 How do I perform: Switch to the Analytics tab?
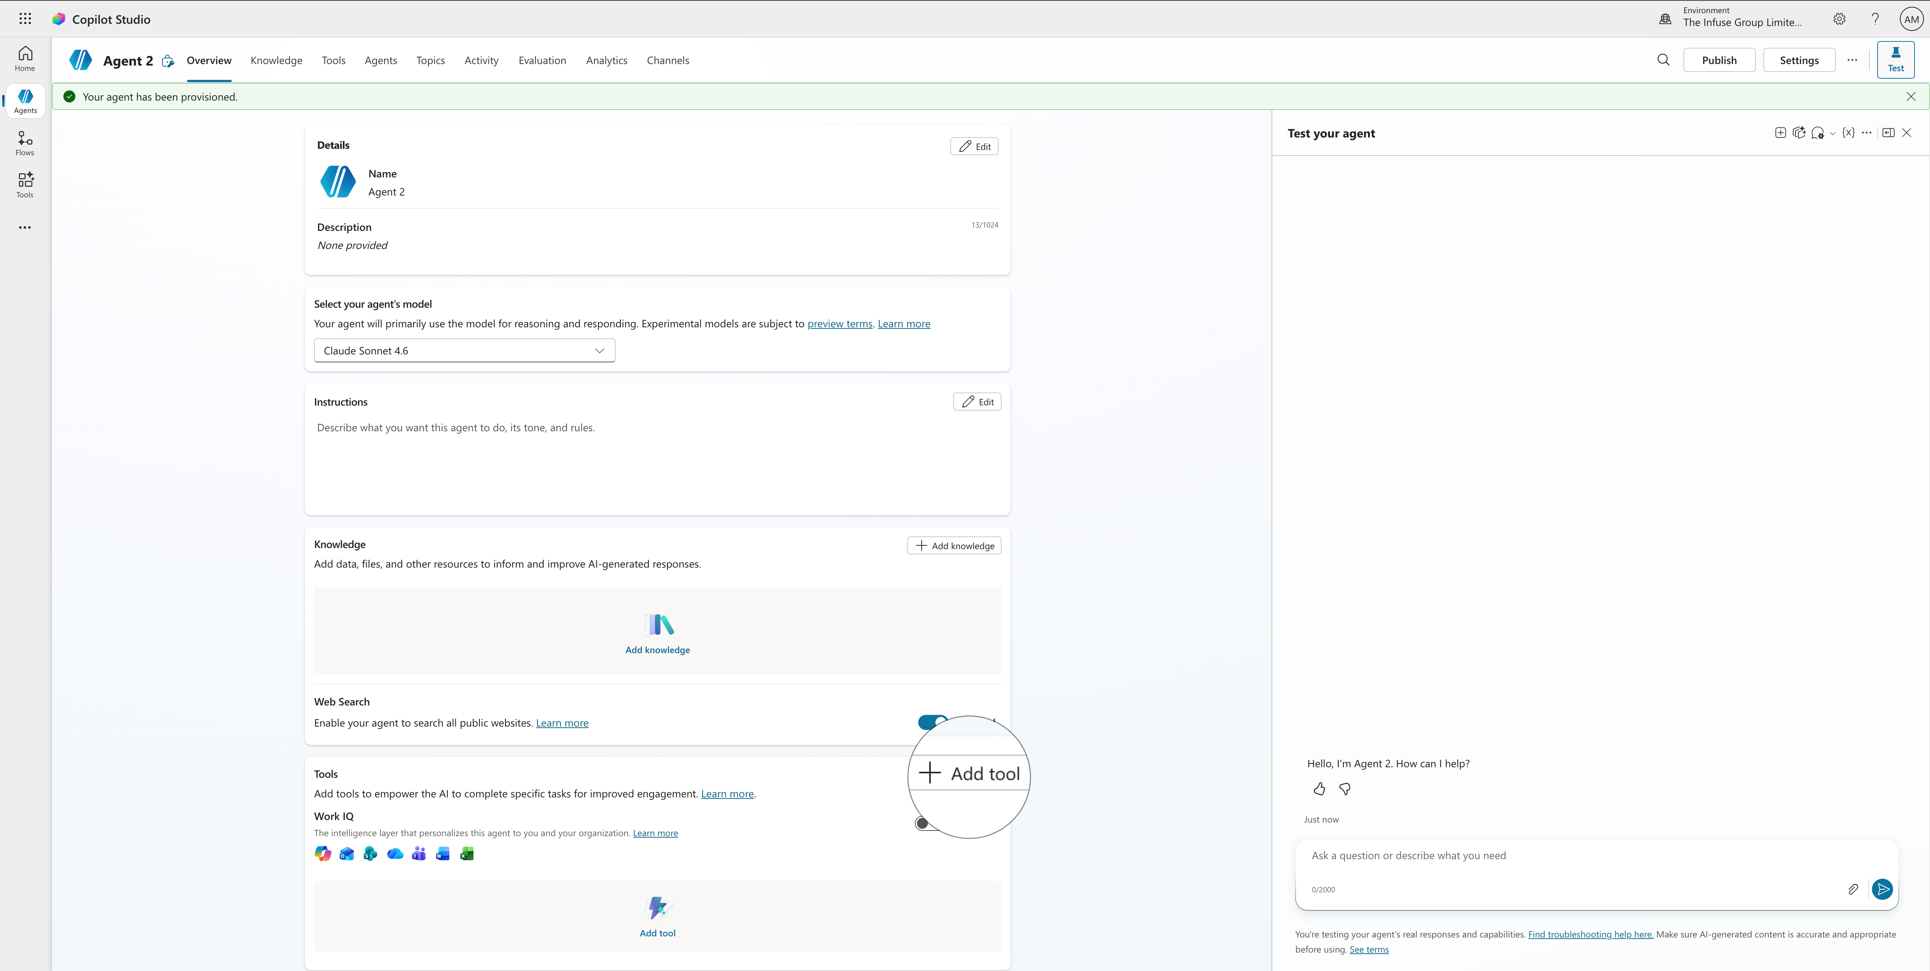607,61
